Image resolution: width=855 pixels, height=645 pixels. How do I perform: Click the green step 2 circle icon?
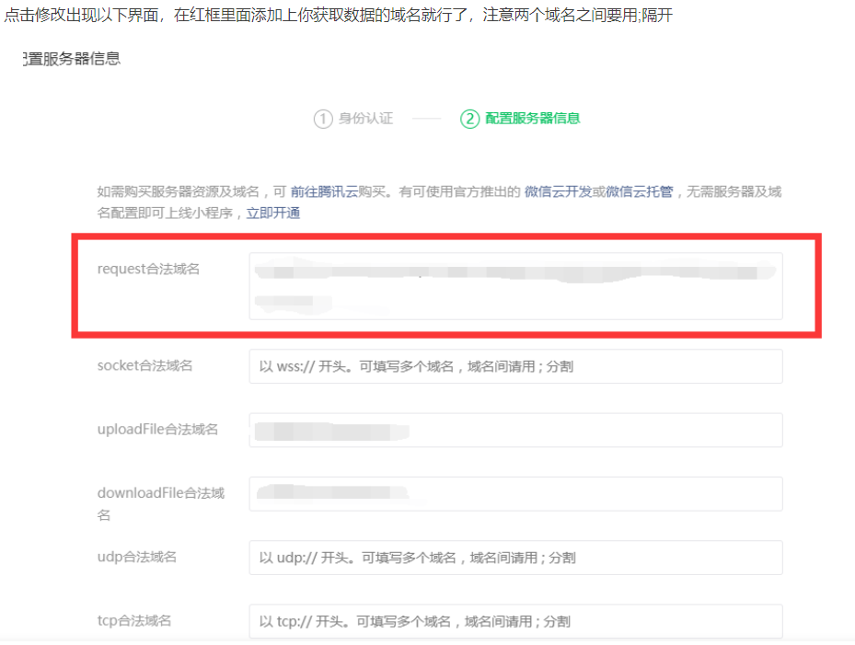pos(469,119)
